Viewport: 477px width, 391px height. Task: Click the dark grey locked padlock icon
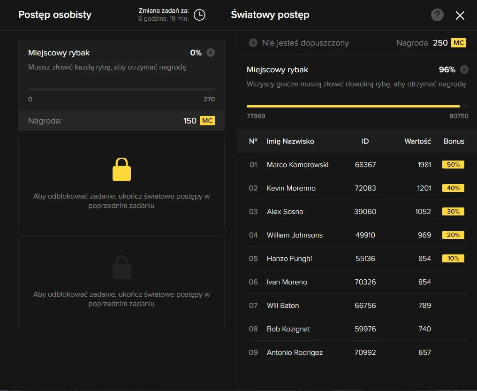click(121, 268)
